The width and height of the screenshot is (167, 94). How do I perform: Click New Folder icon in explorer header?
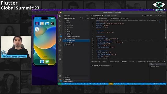click(x=83, y=19)
